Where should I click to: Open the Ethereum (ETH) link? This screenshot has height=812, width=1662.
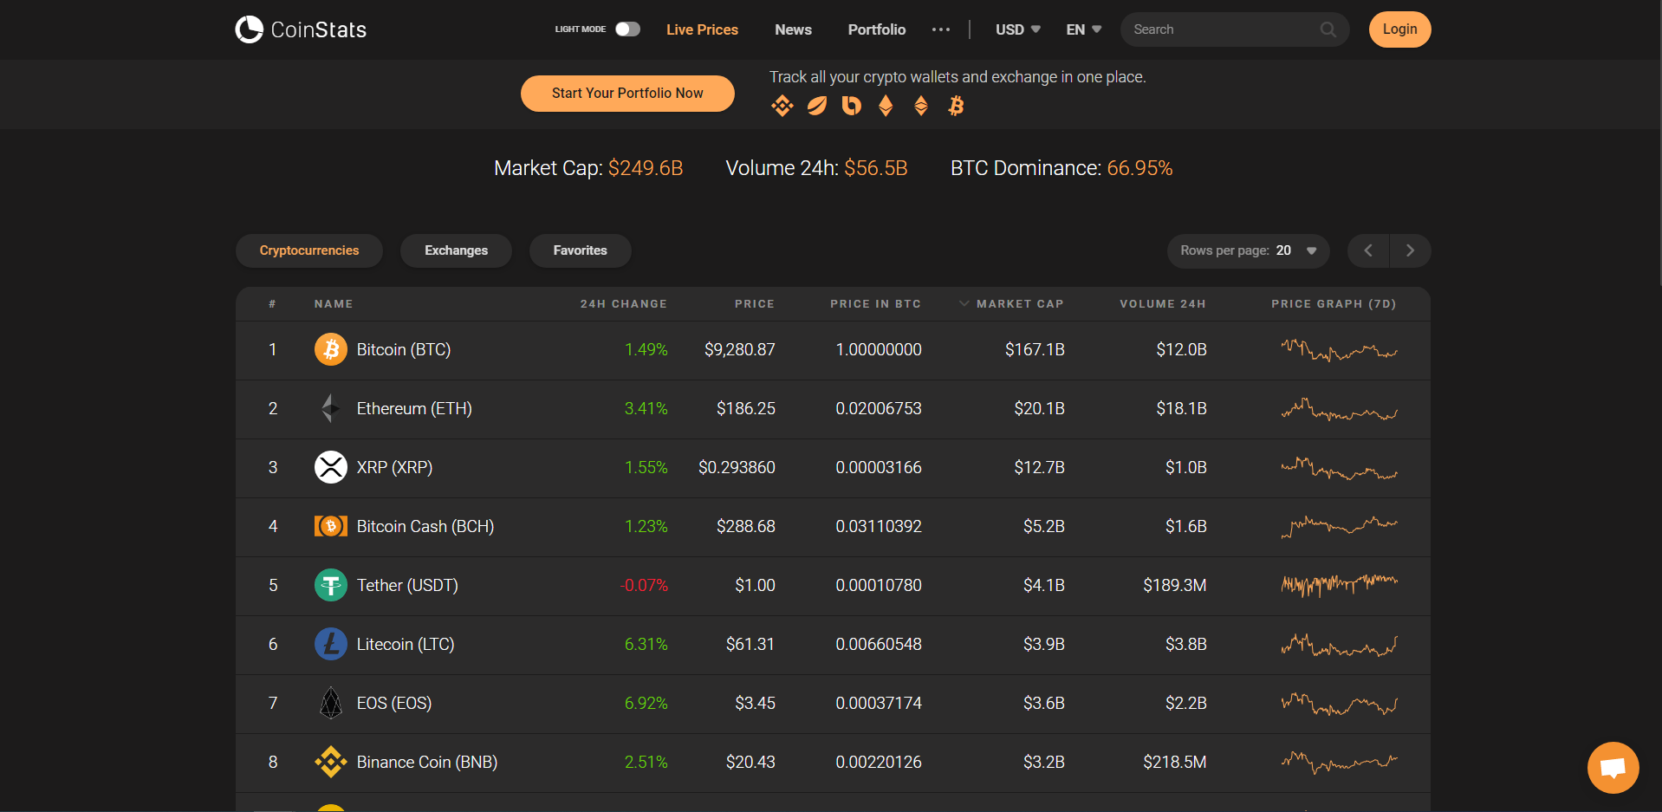414,408
